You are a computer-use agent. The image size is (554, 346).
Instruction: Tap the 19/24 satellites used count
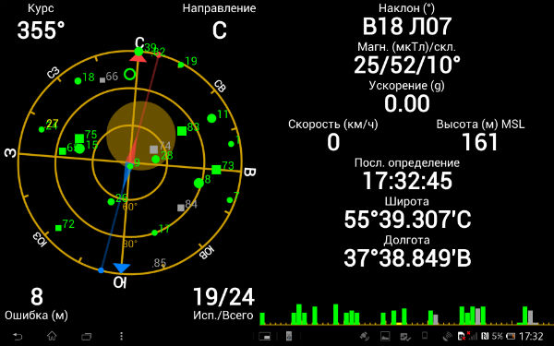223,297
